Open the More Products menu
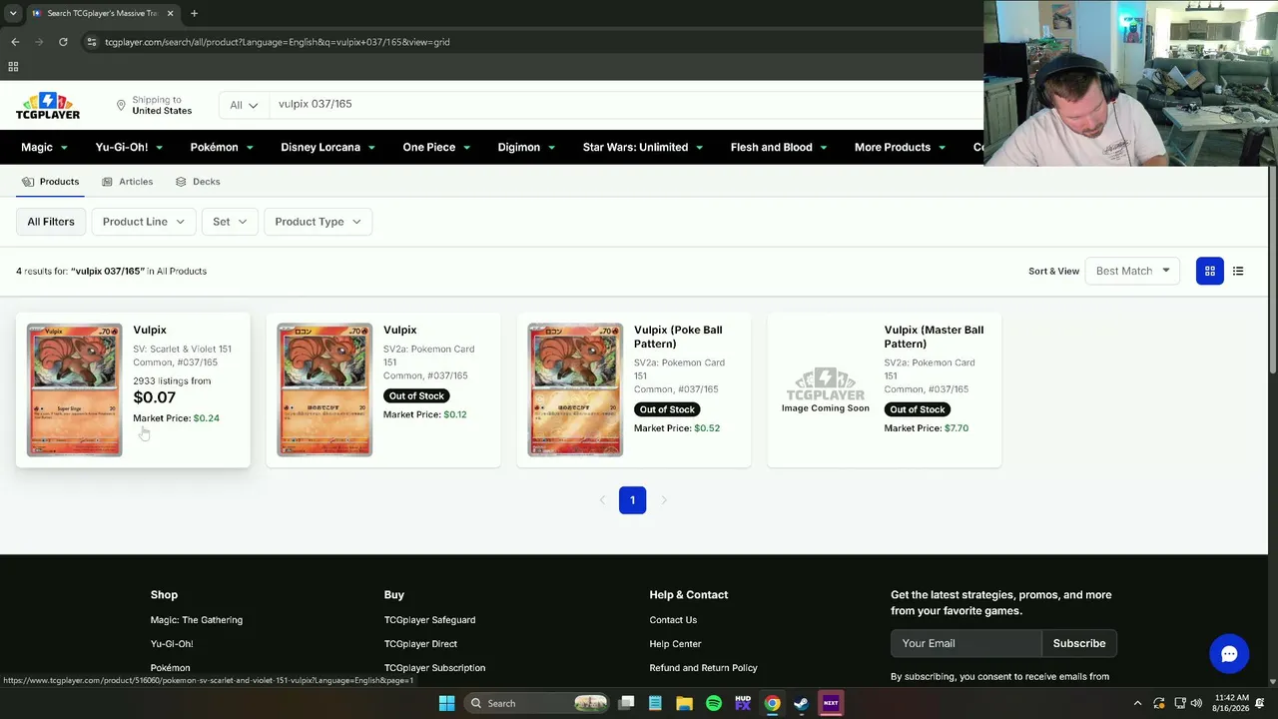The height and width of the screenshot is (719, 1278). 901,147
